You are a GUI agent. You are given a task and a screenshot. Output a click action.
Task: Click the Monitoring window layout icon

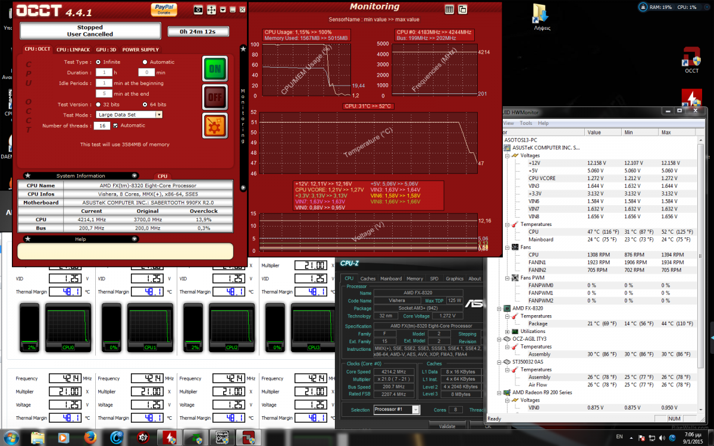point(462,9)
